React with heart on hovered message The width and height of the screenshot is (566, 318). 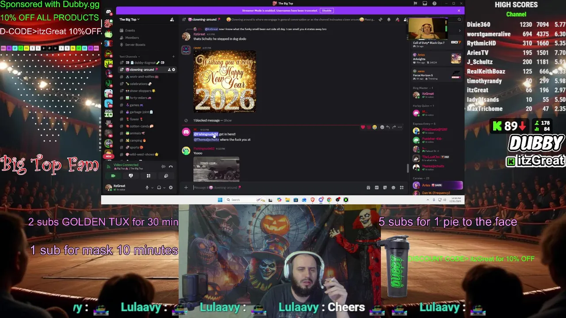(363, 127)
